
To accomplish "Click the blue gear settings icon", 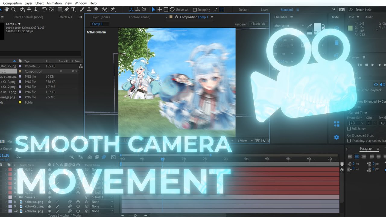I will pos(337,137).
